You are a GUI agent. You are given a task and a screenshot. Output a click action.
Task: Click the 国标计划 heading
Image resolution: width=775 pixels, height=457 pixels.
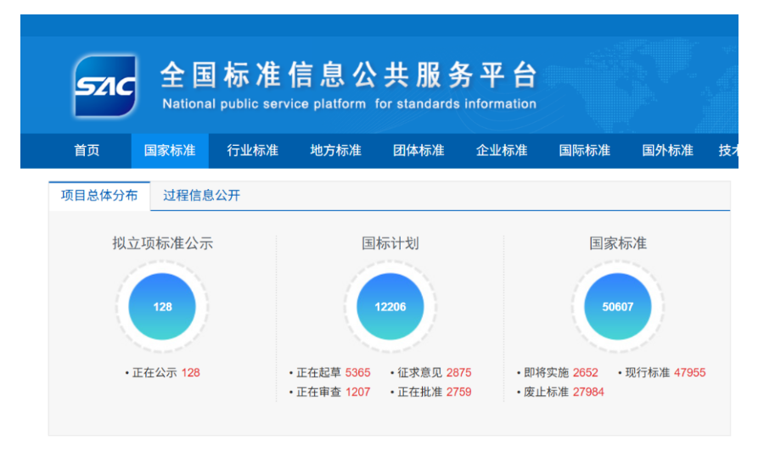(x=390, y=243)
